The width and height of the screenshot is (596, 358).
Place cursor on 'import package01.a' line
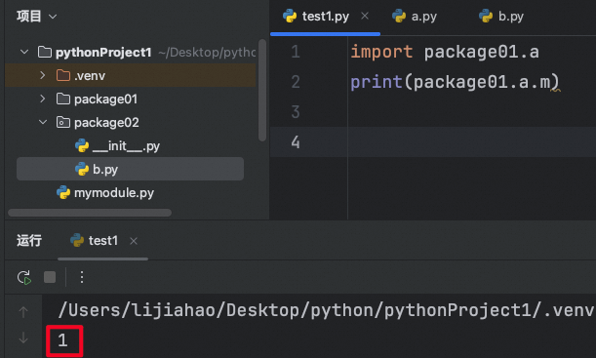pyautogui.click(x=445, y=52)
